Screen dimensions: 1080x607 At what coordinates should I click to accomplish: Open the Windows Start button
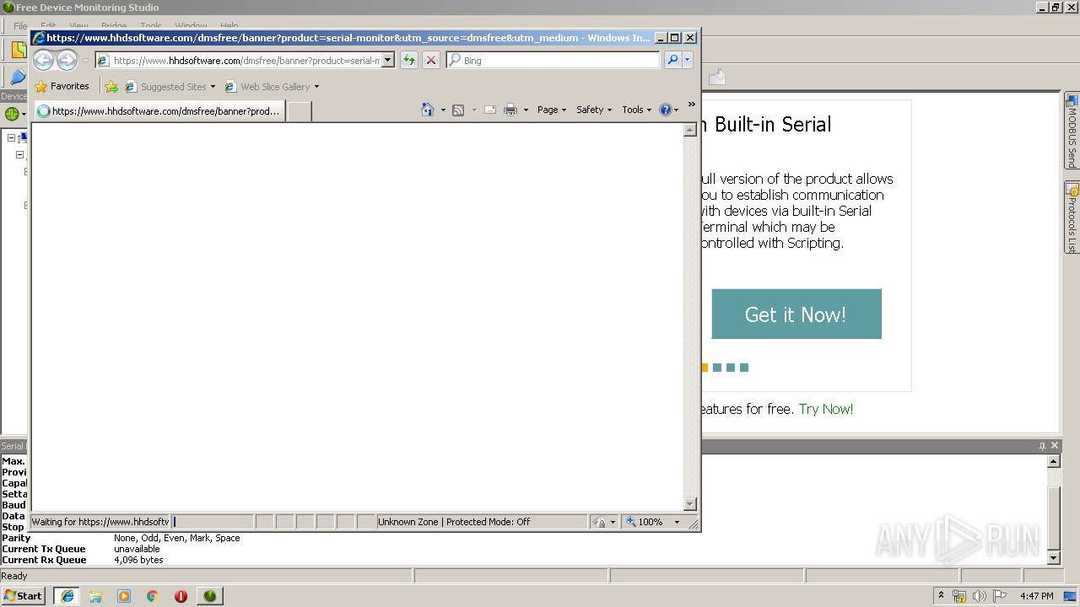(23, 596)
